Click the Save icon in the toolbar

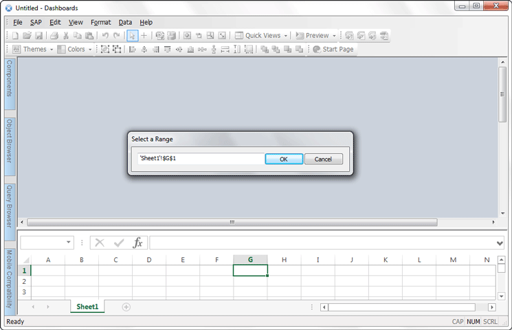tap(38, 36)
